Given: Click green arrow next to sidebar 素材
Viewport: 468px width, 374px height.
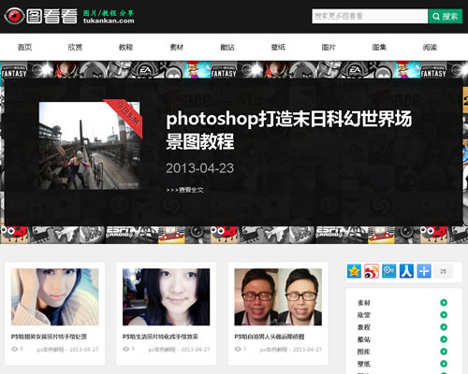Looking at the screenshot, I should (x=444, y=302).
